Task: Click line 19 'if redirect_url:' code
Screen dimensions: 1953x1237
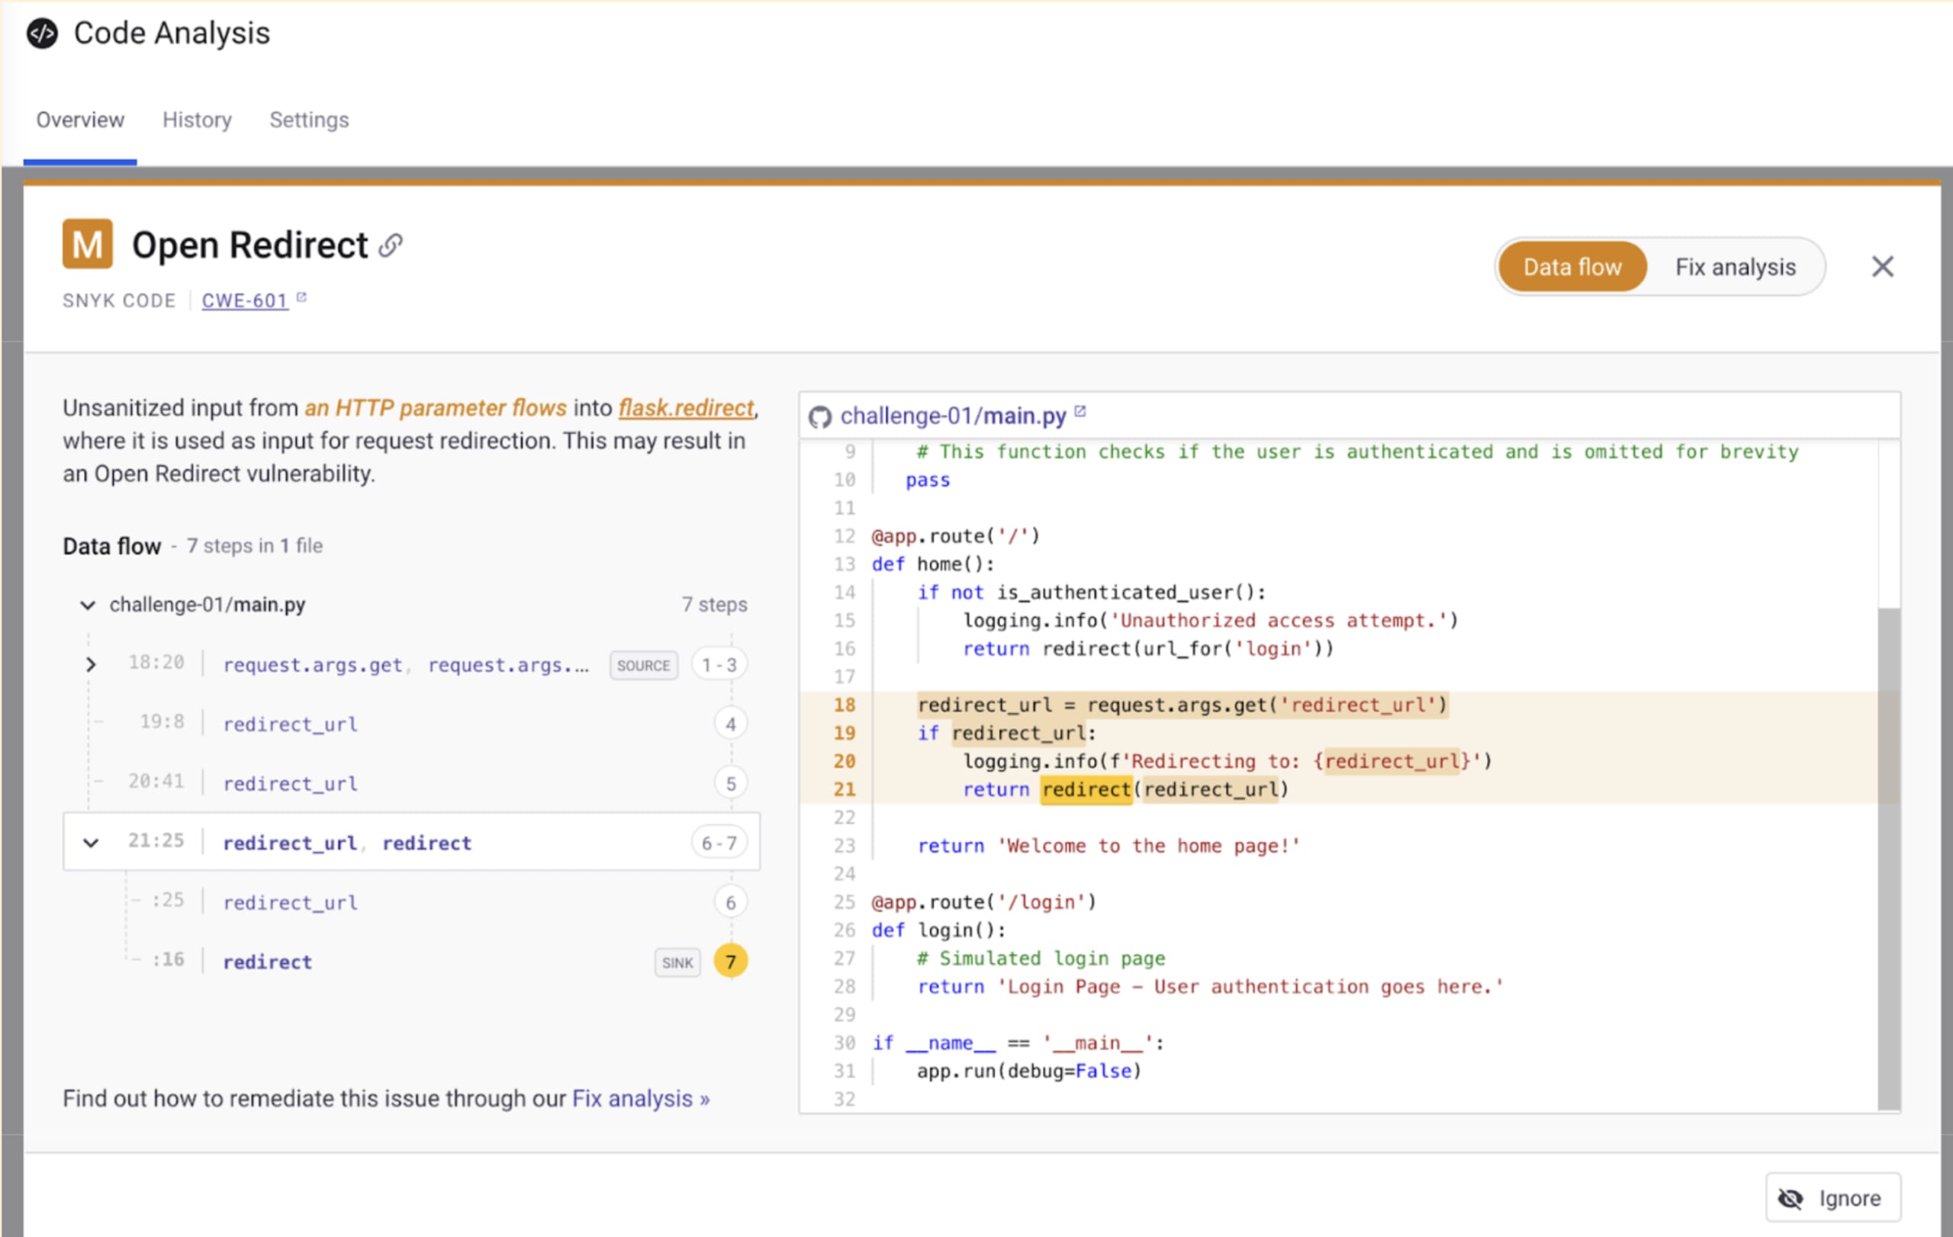Action: [1006, 733]
